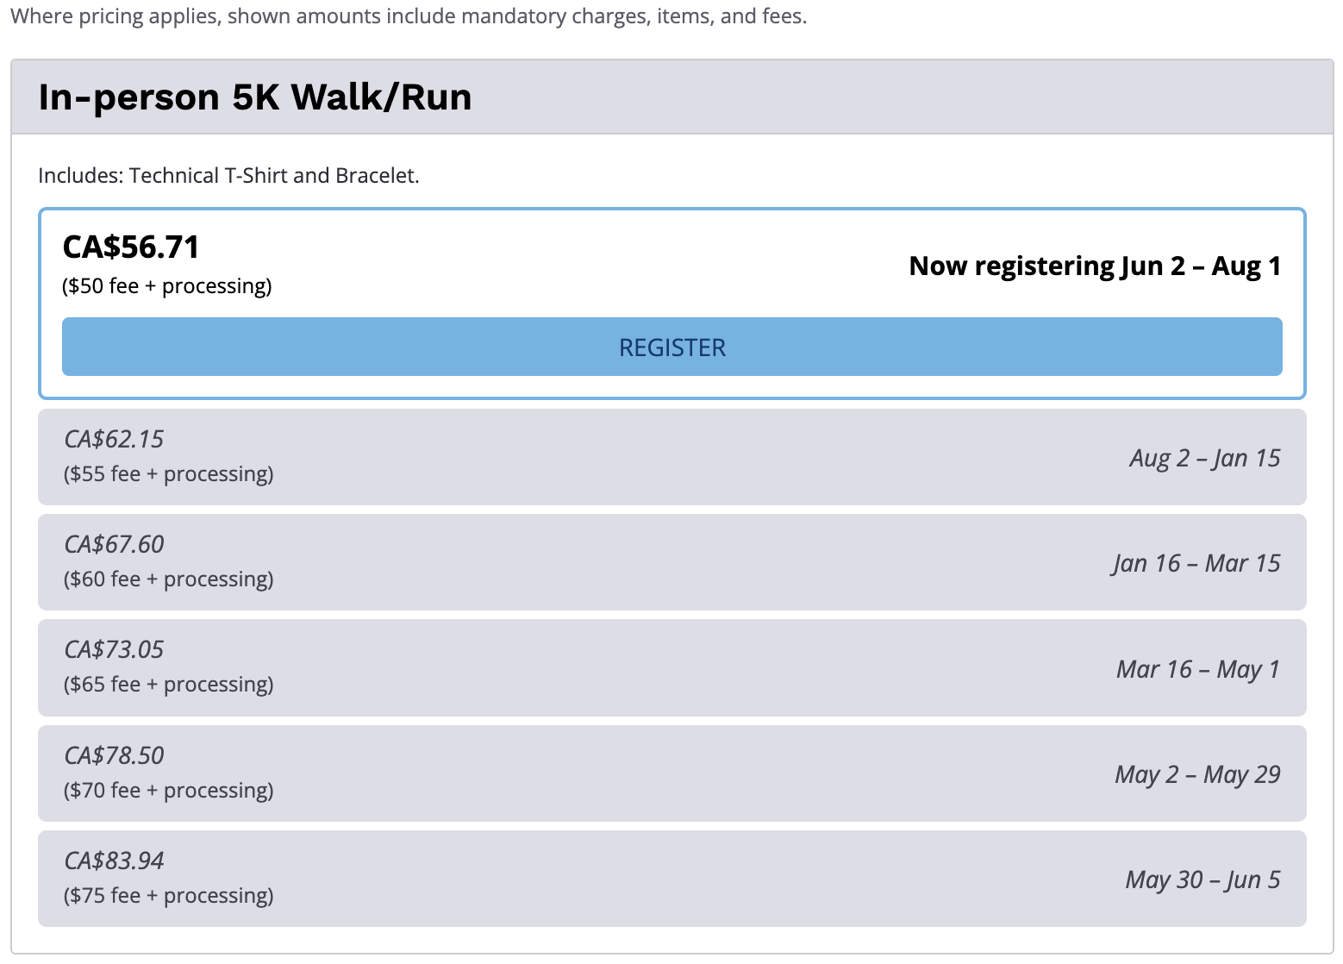The image size is (1343, 964).
Task: Click the Mar 16 – May 1 date range
Action: point(1198,669)
